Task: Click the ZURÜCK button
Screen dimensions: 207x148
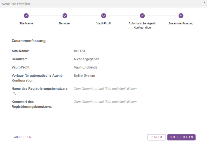Action: (x=157, y=137)
